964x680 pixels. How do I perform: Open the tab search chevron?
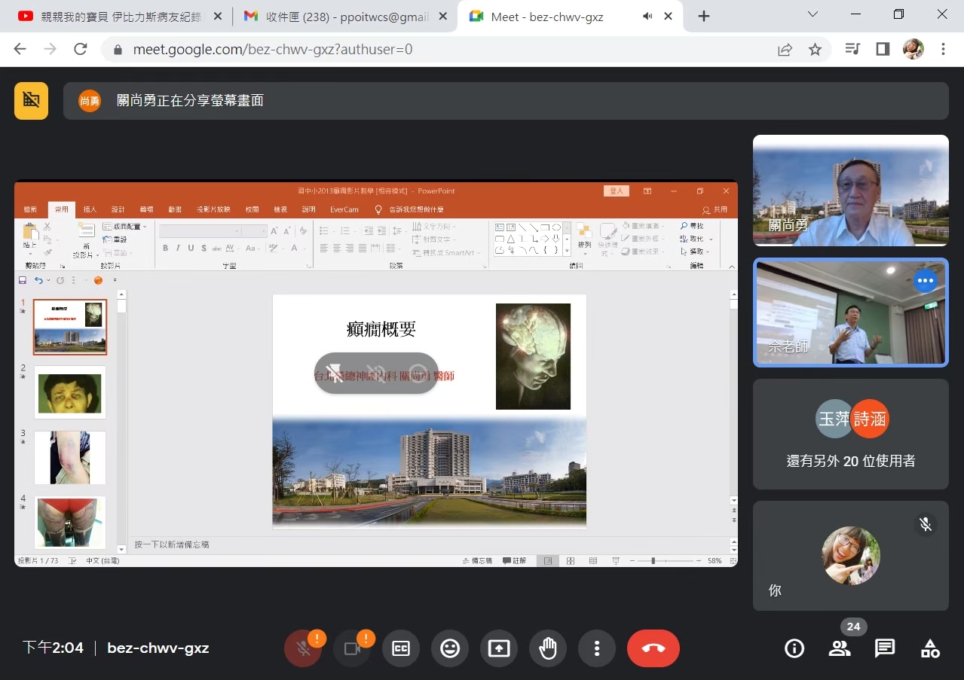(813, 14)
